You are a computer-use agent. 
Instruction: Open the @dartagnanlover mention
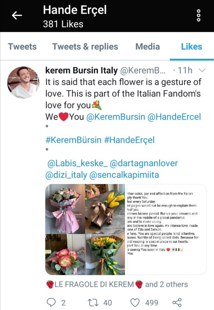144,163
